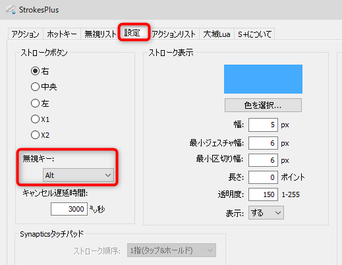Select the X2 stroke button option
The image size is (342, 265).
pos(40,135)
